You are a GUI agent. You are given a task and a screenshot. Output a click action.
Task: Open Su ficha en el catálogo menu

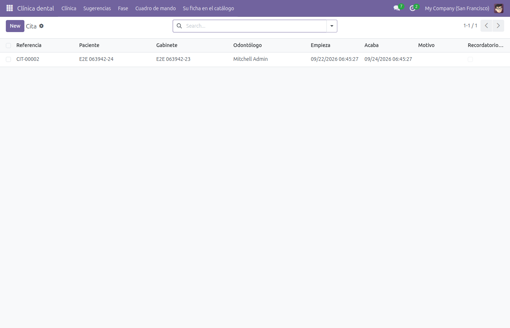(x=208, y=8)
